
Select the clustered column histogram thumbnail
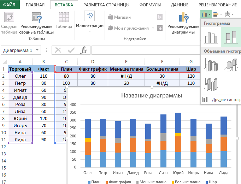pyautogui.click(x=211, y=37)
